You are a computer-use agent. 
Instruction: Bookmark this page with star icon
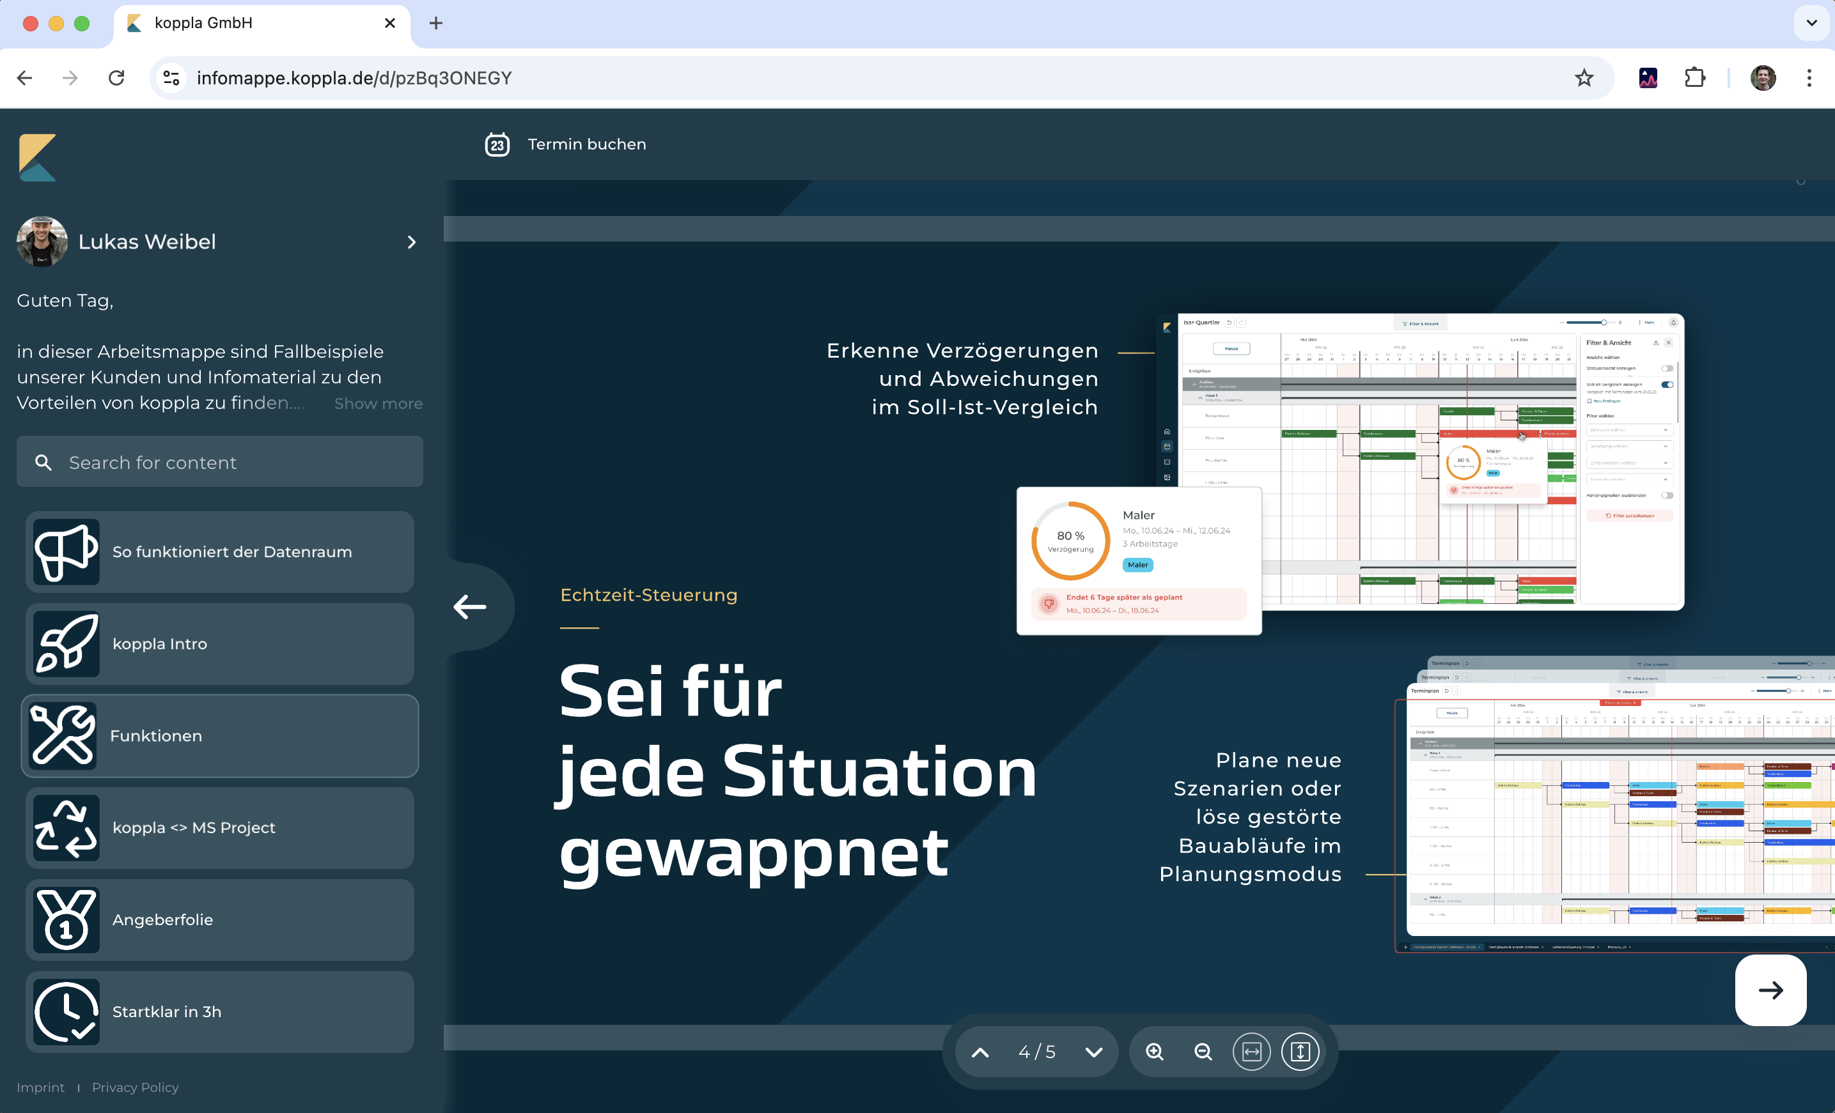(1583, 78)
